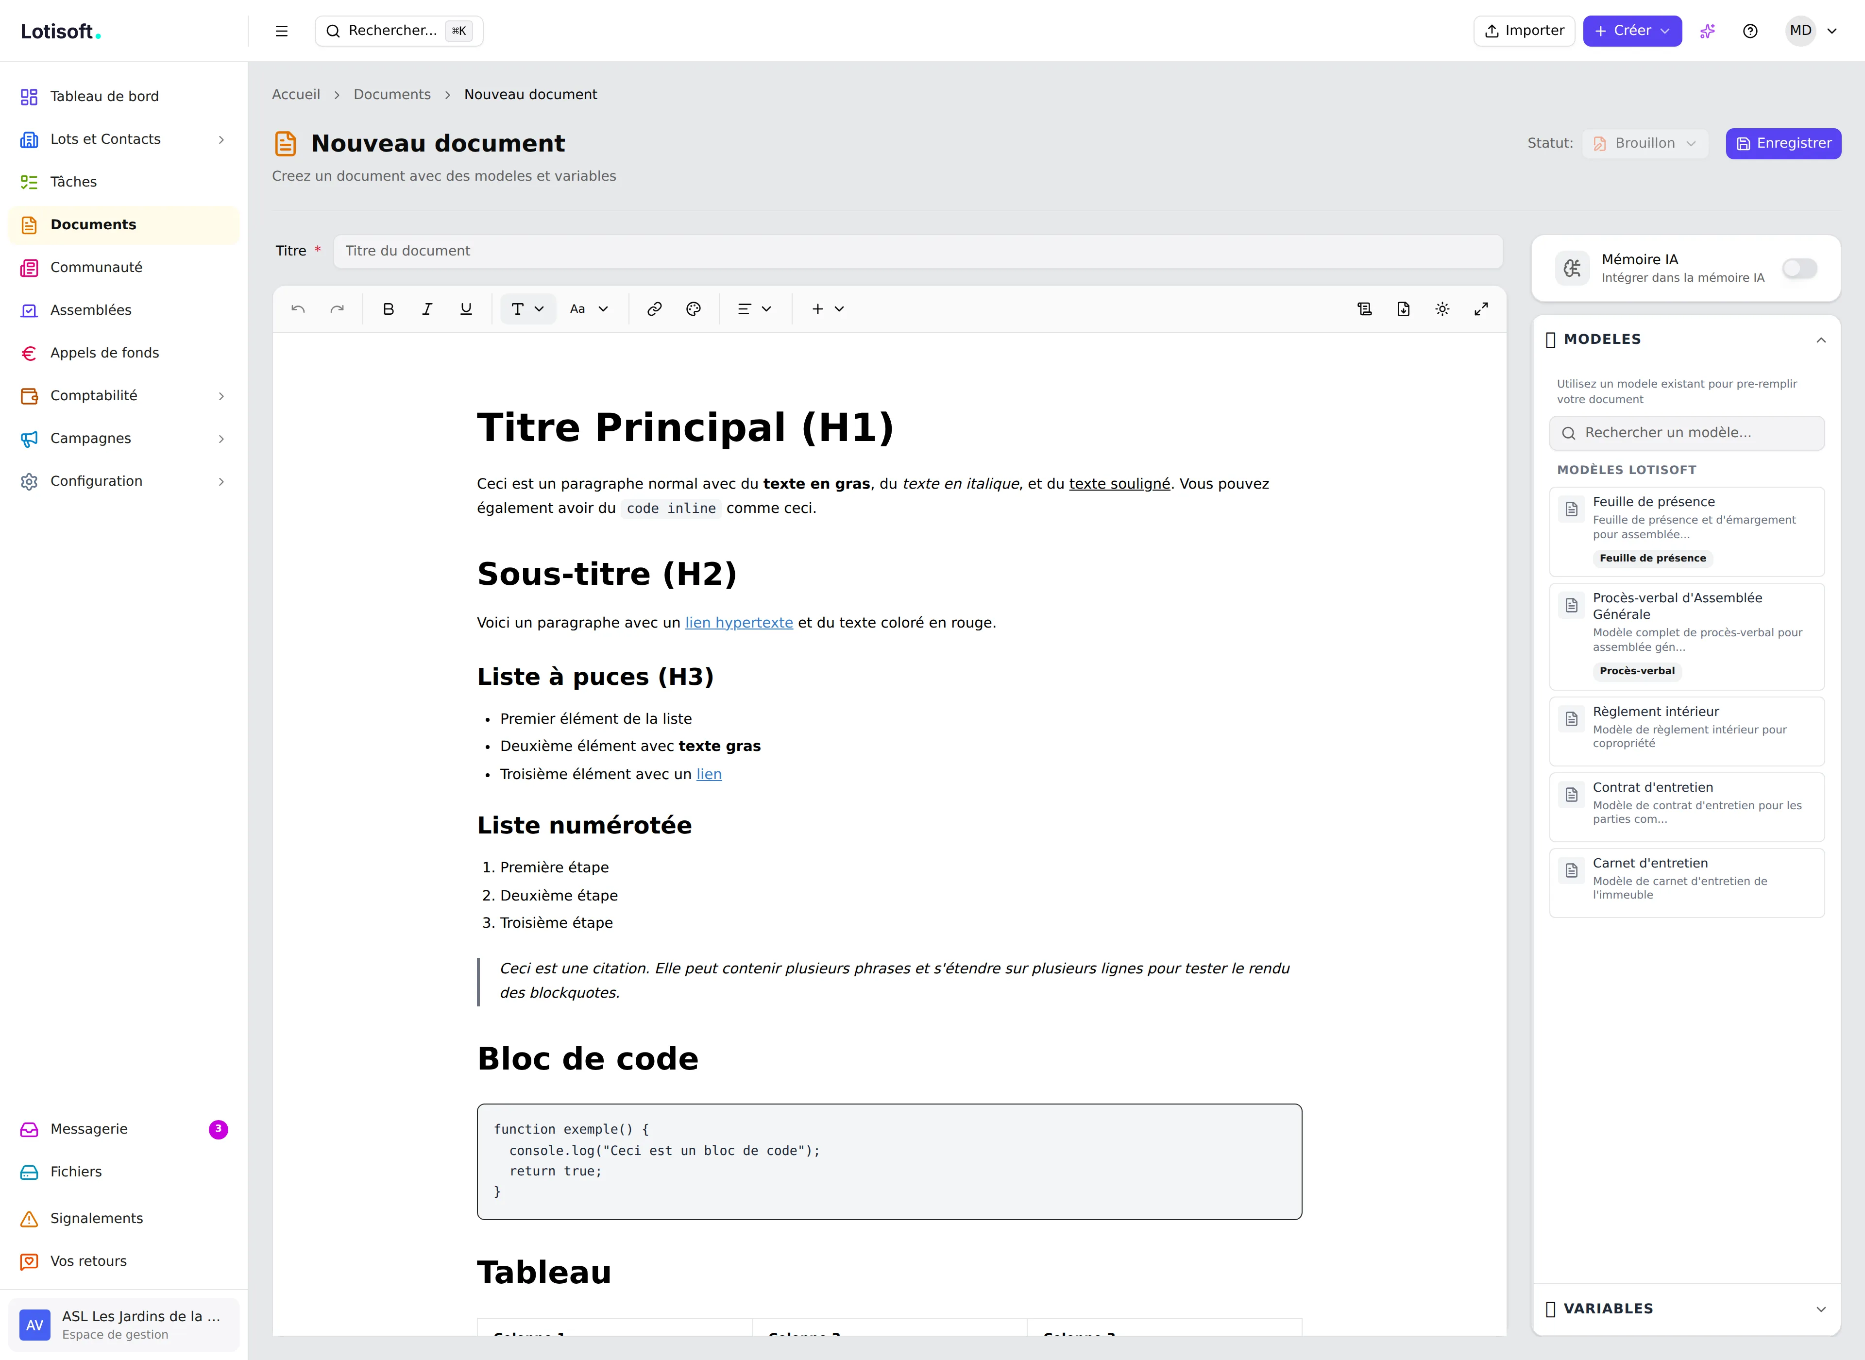The height and width of the screenshot is (1360, 1865).
Task: Toggle the sidebar with hamburger icon
Action: [282, 31]
